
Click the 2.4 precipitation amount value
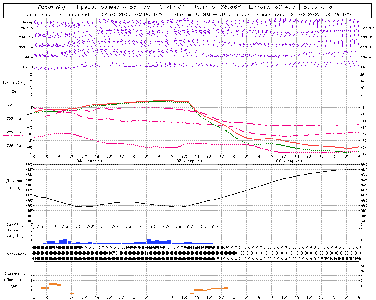coord(65,227)
